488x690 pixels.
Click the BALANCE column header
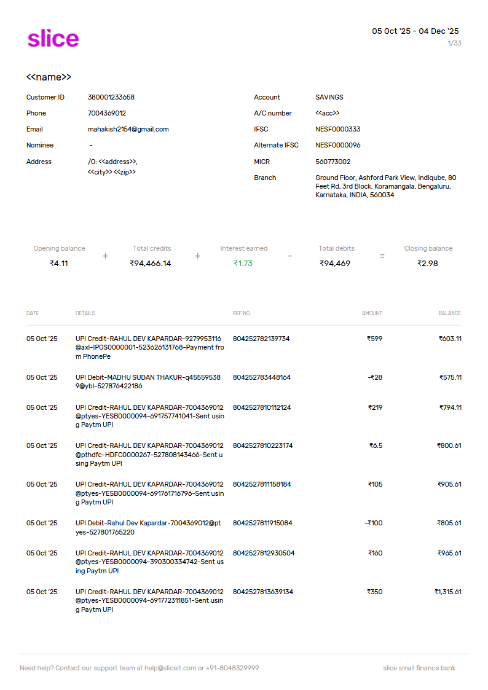[449, 313]
